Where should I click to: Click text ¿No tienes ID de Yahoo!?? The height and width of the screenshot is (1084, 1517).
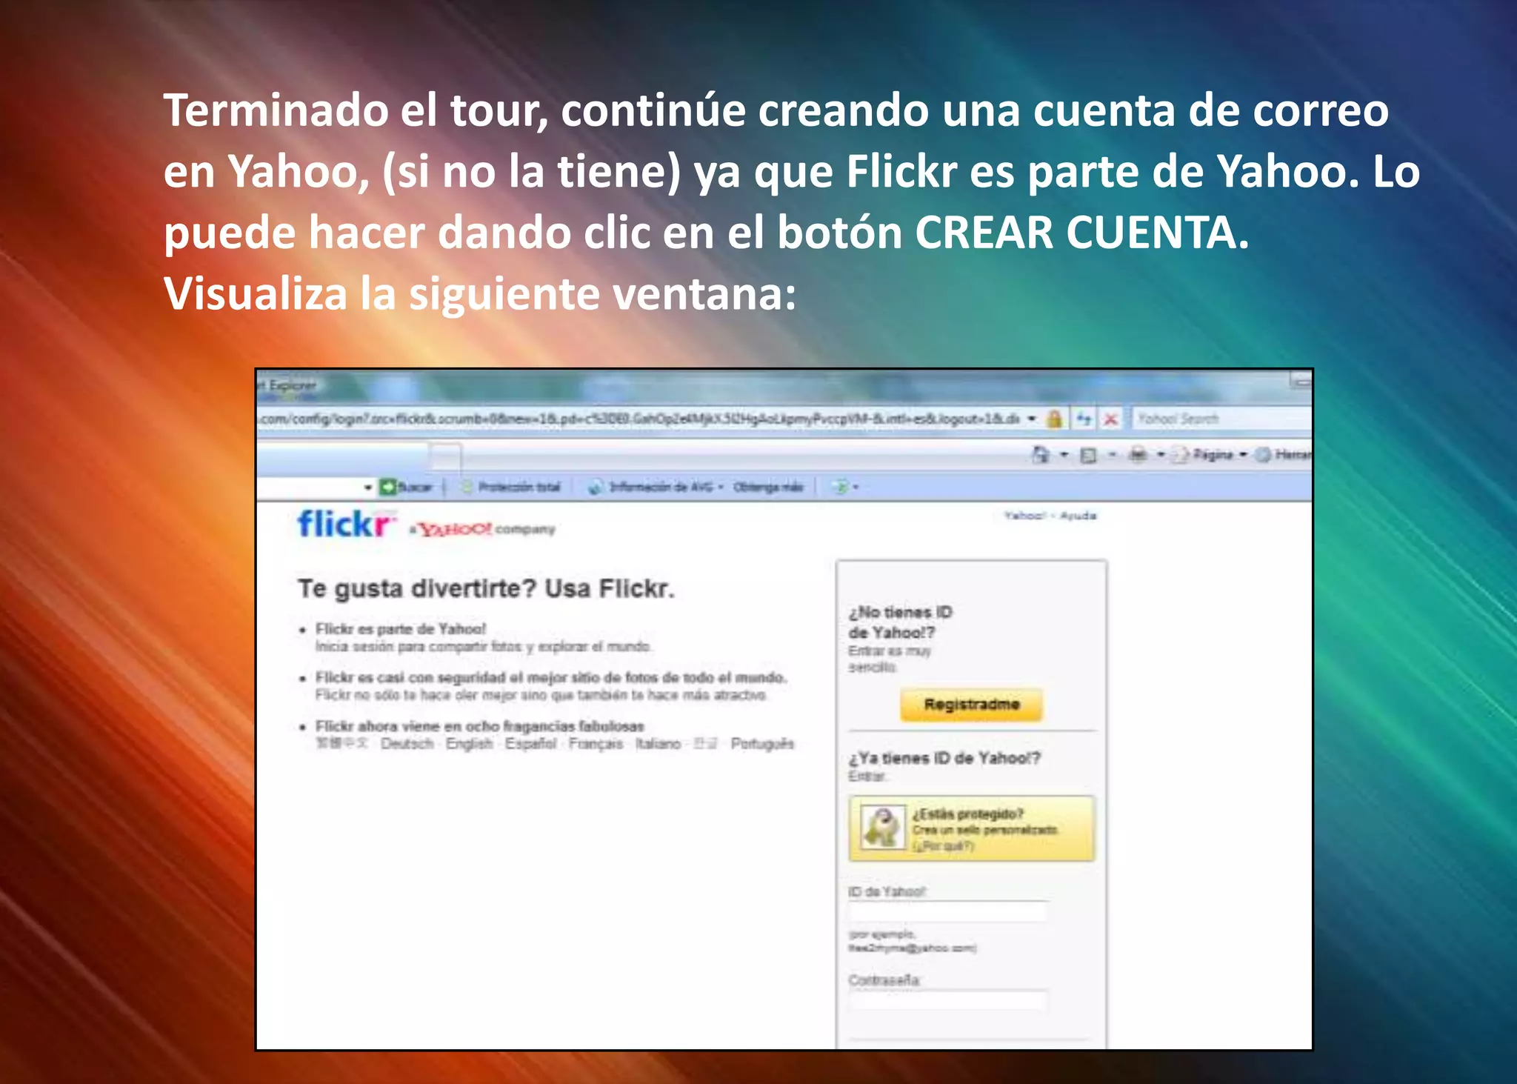tap(900, 622)
